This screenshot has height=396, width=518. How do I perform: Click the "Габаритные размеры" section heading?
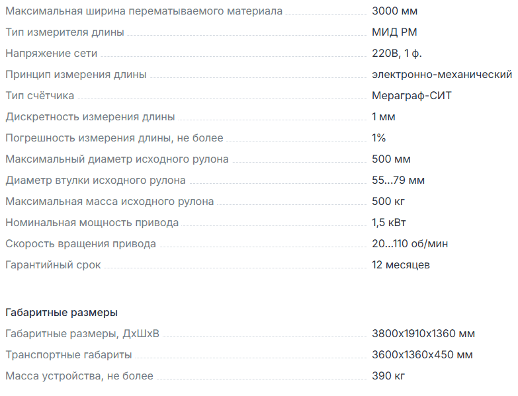(62, 312)
